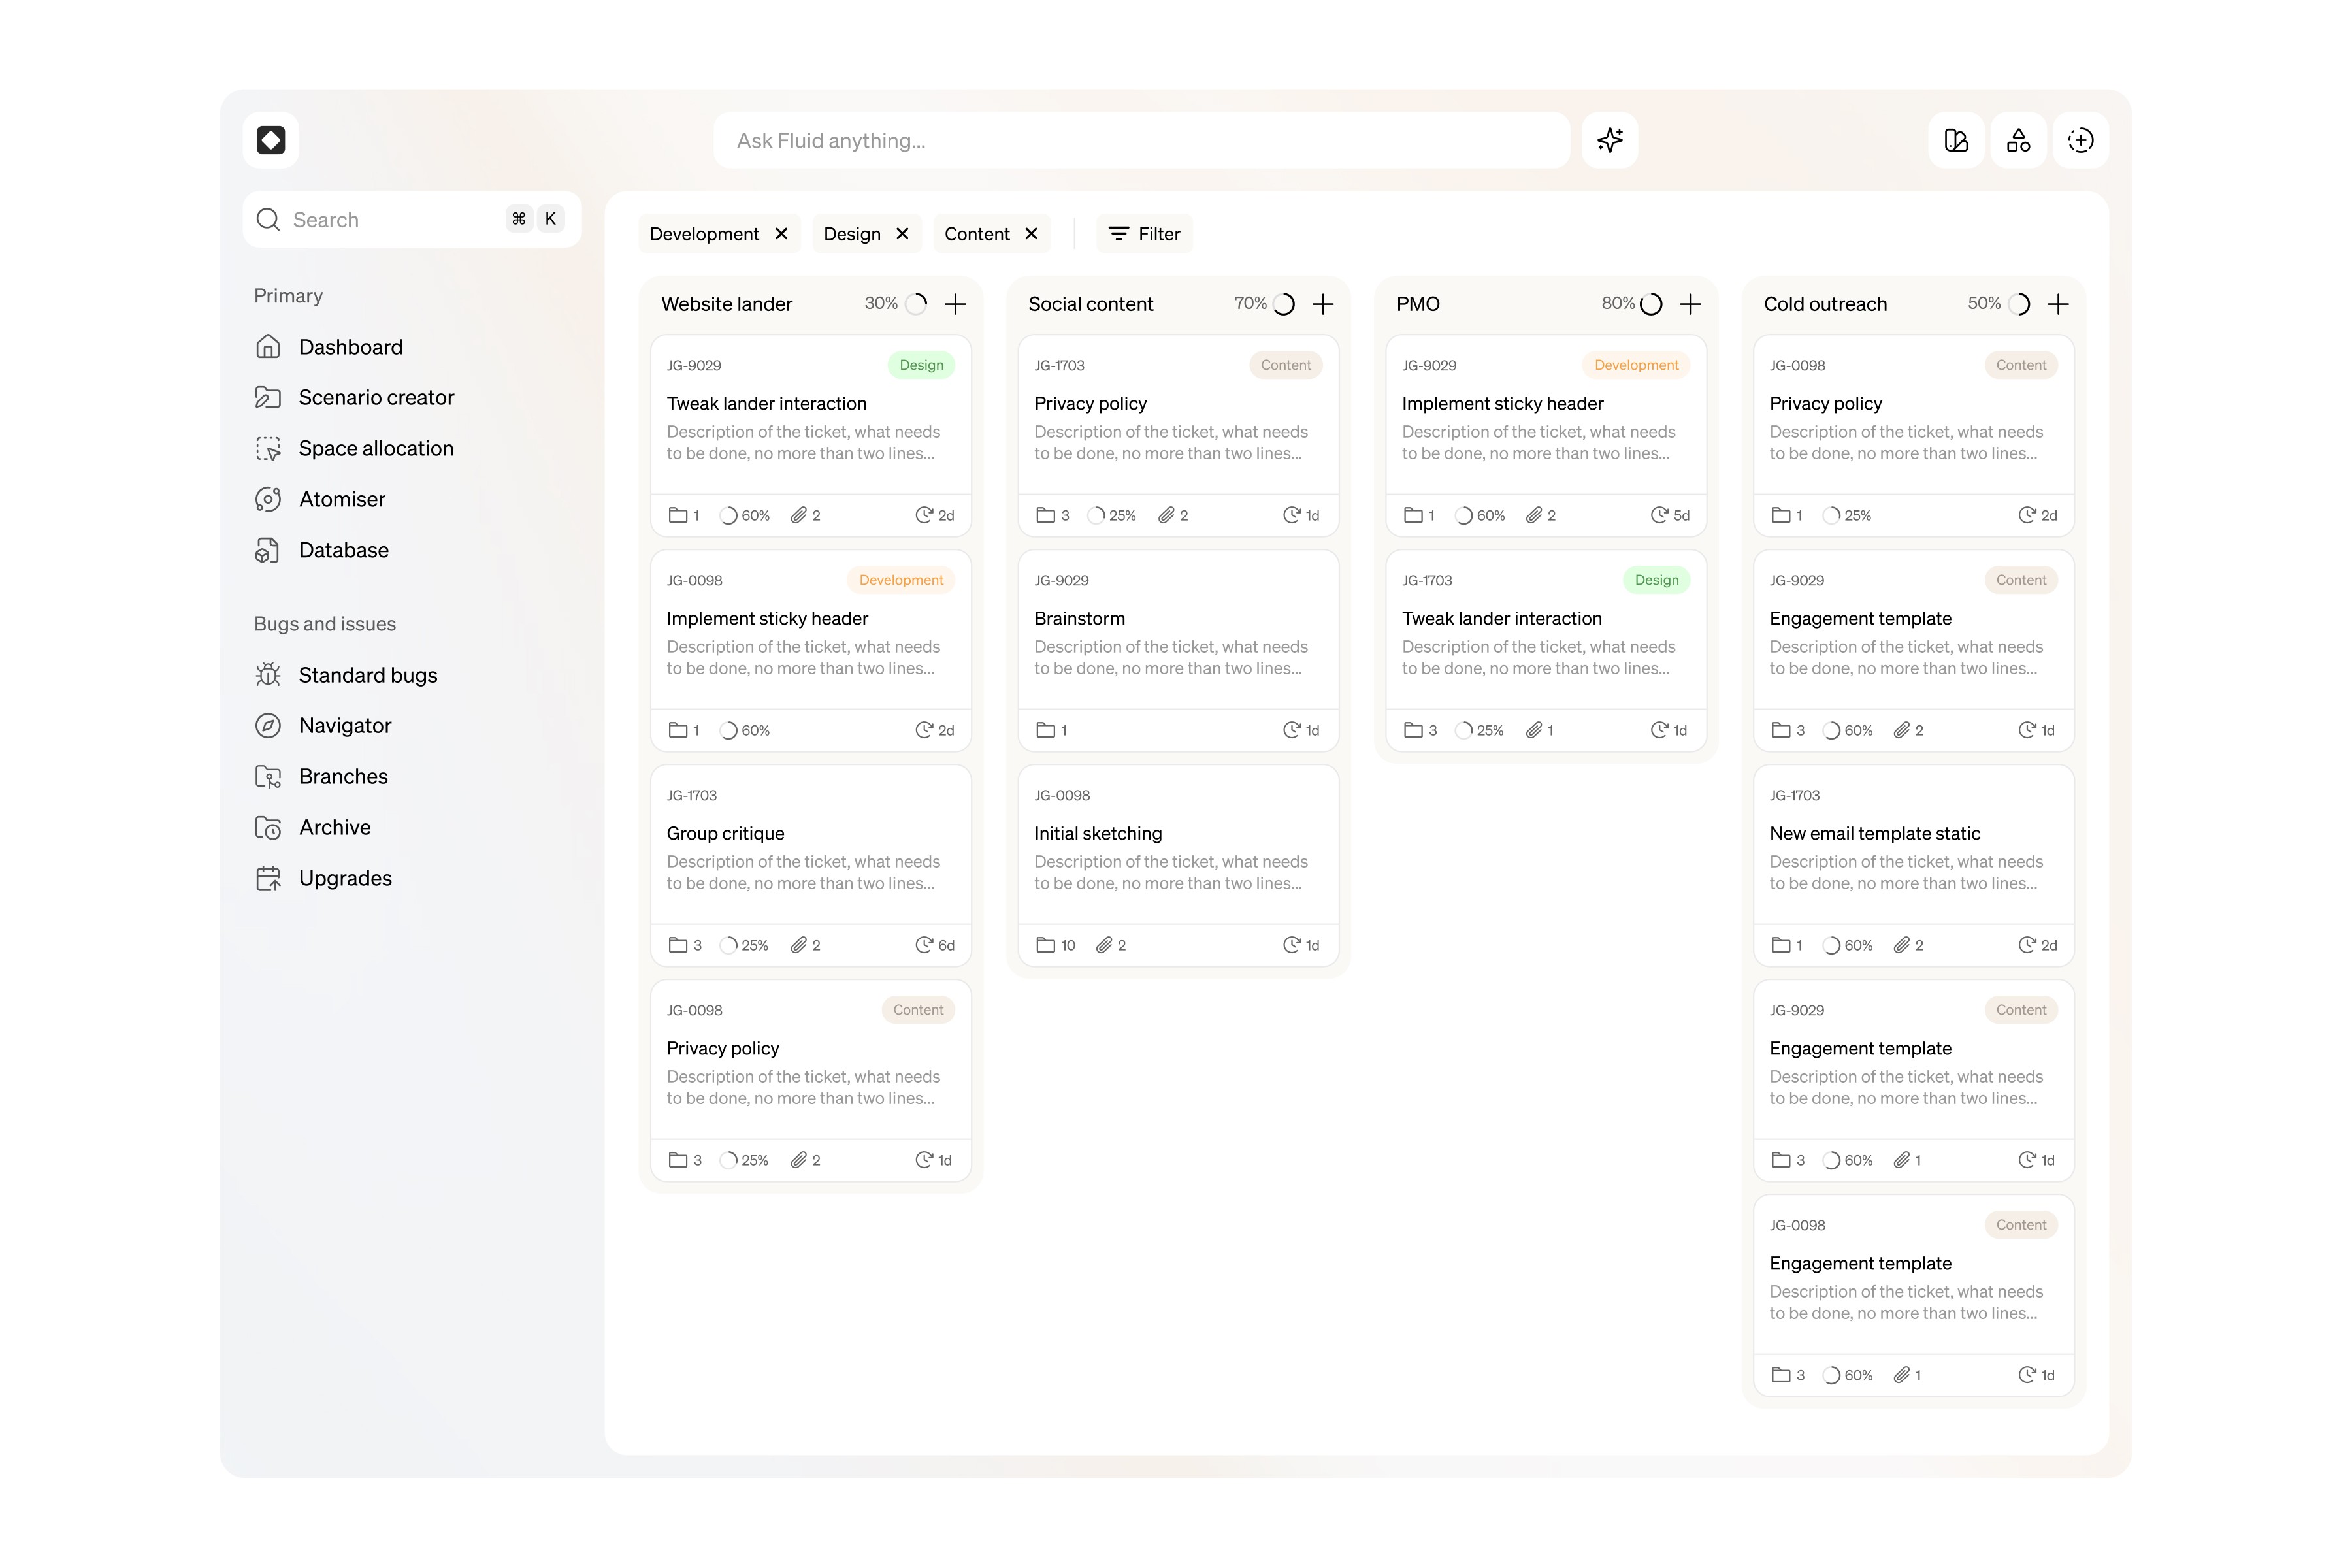
Task: Open the Fluid logo home button
Action: pyautogui.click(x=271, y=140)
